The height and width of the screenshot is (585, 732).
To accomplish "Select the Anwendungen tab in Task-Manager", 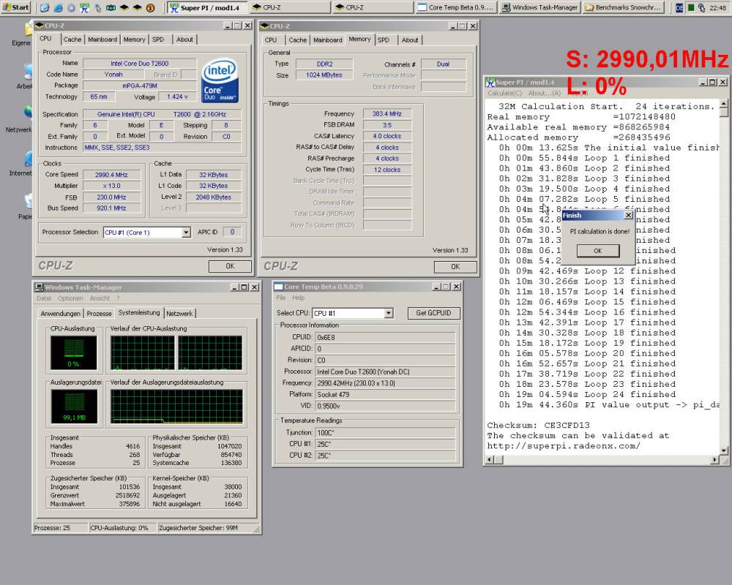I will point(60,314).
